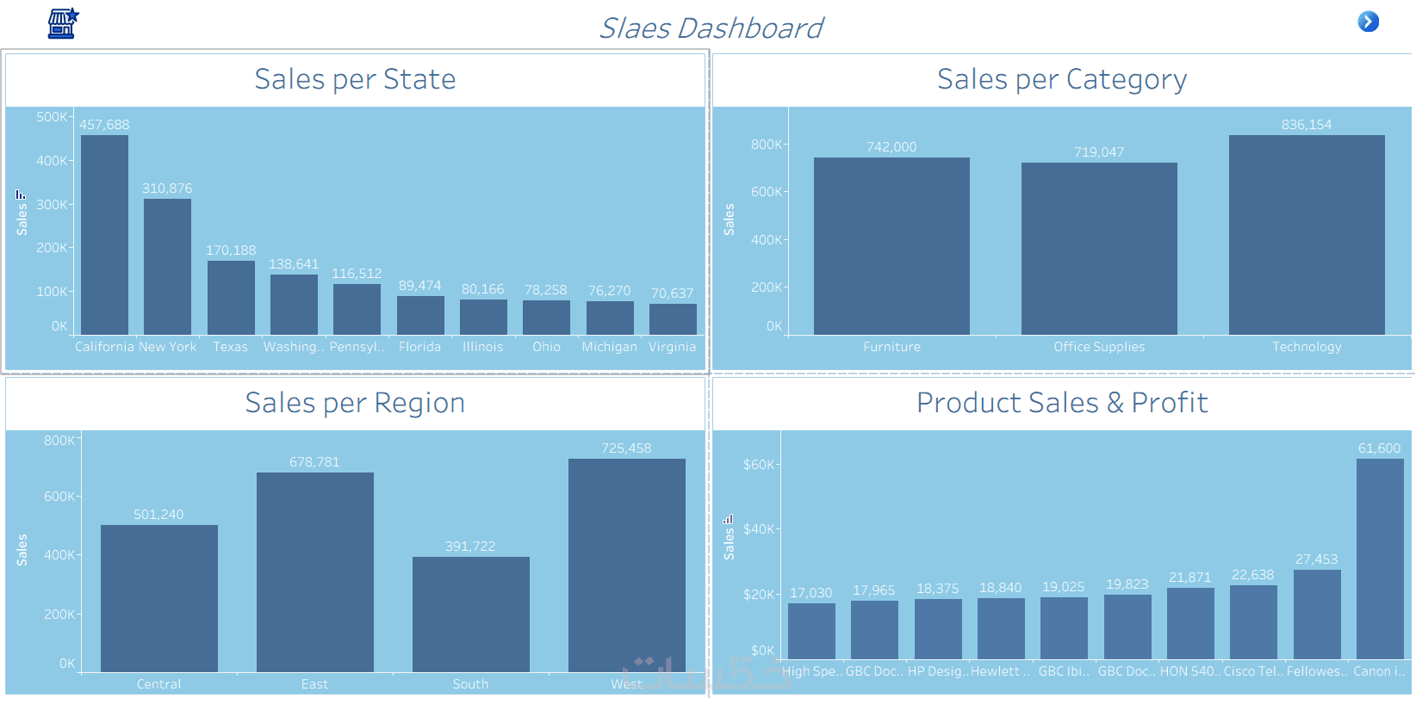
Task: Click the ascending sort icon on Product Sales & Profit
Action: click(x=729, y=519)
